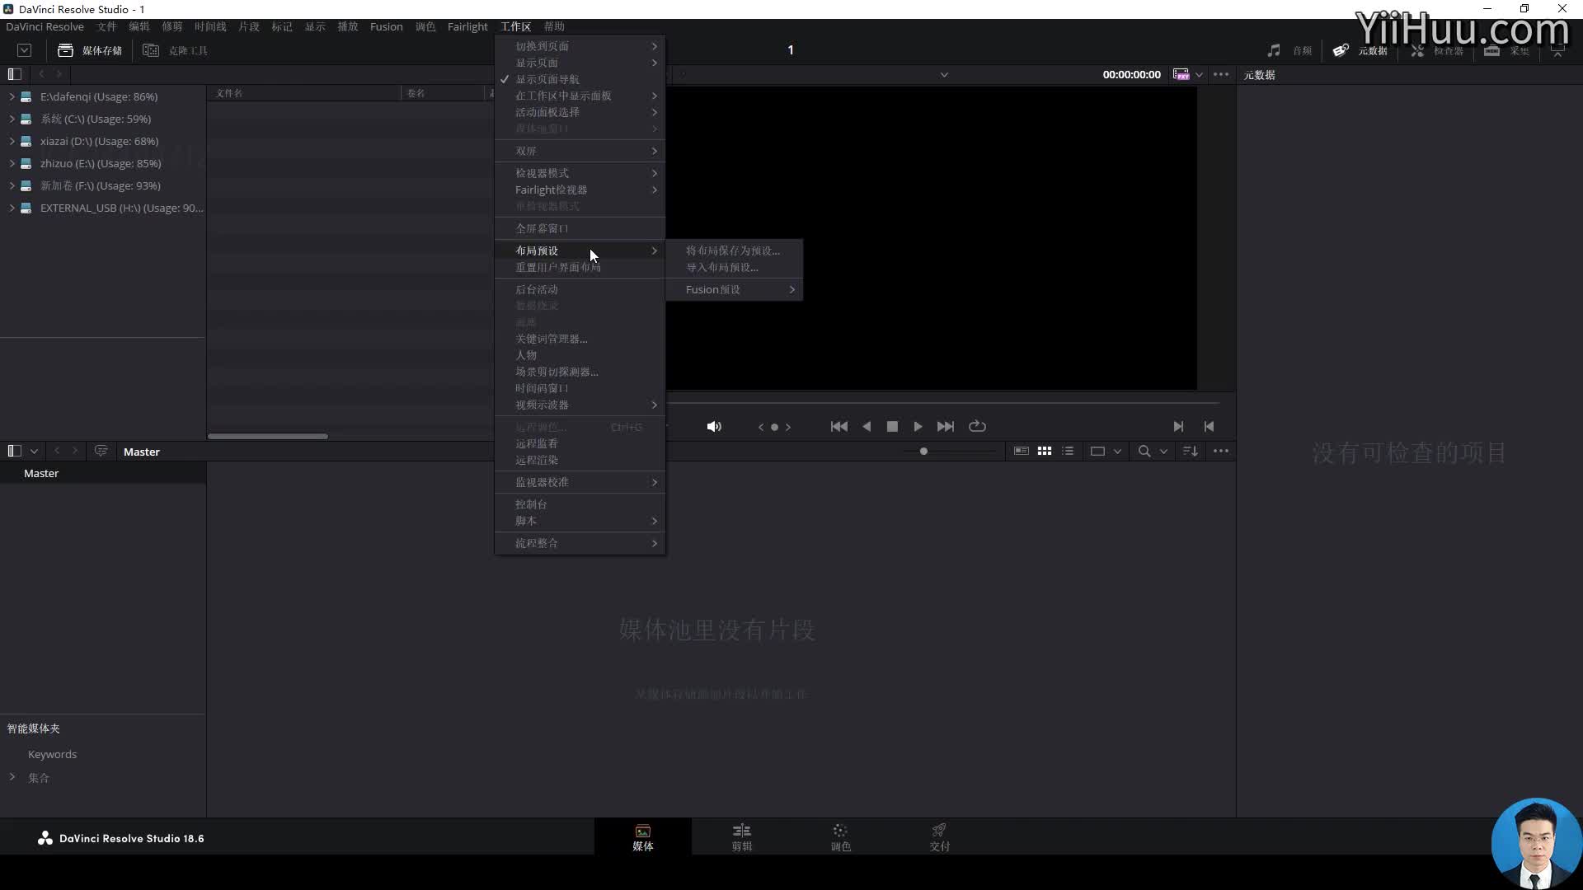Expand the xiazai (D:\) drive
The height and width of the screenshot is (890, 1583).
(x=12, y=141)
